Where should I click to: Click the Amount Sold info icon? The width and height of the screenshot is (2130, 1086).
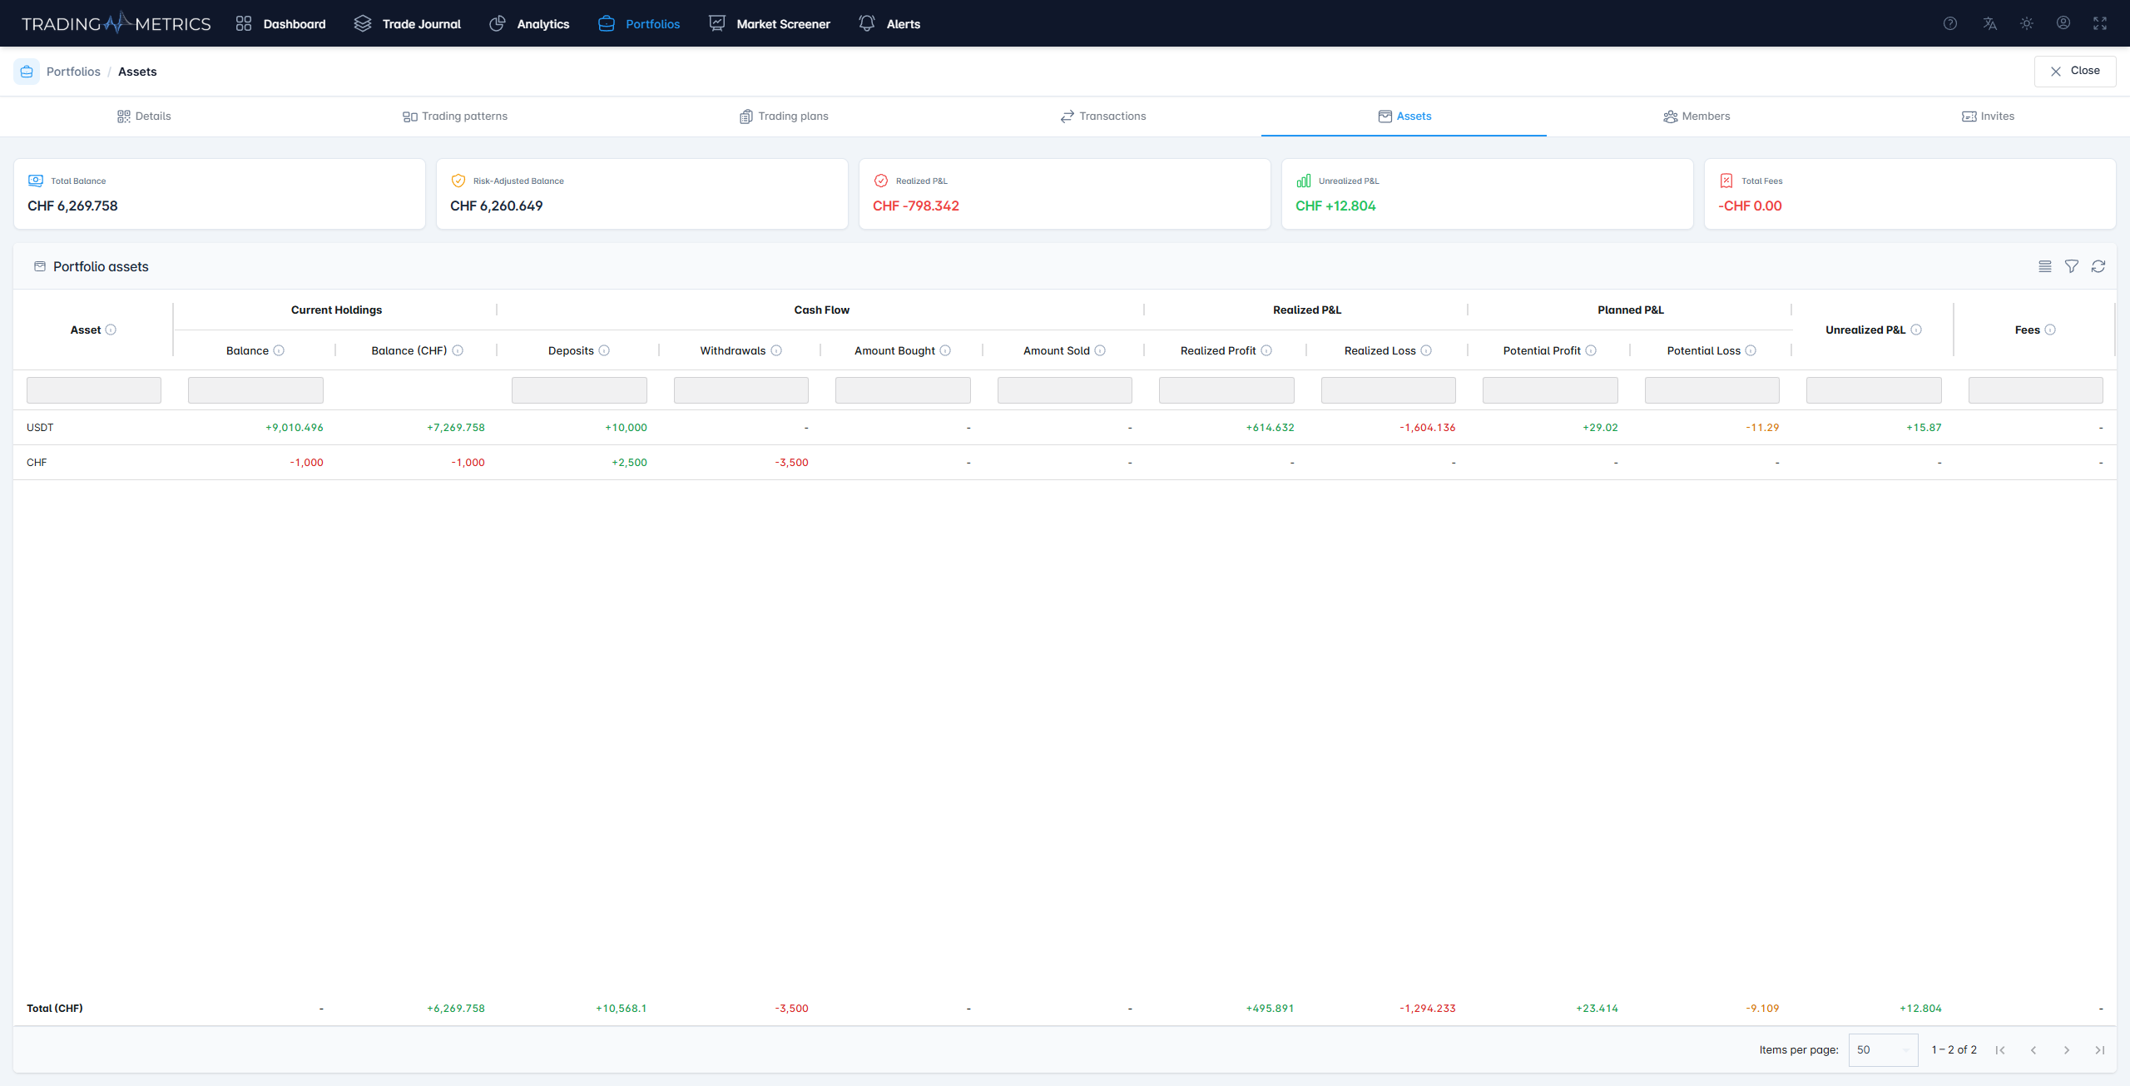click(x=1100, y=350)
